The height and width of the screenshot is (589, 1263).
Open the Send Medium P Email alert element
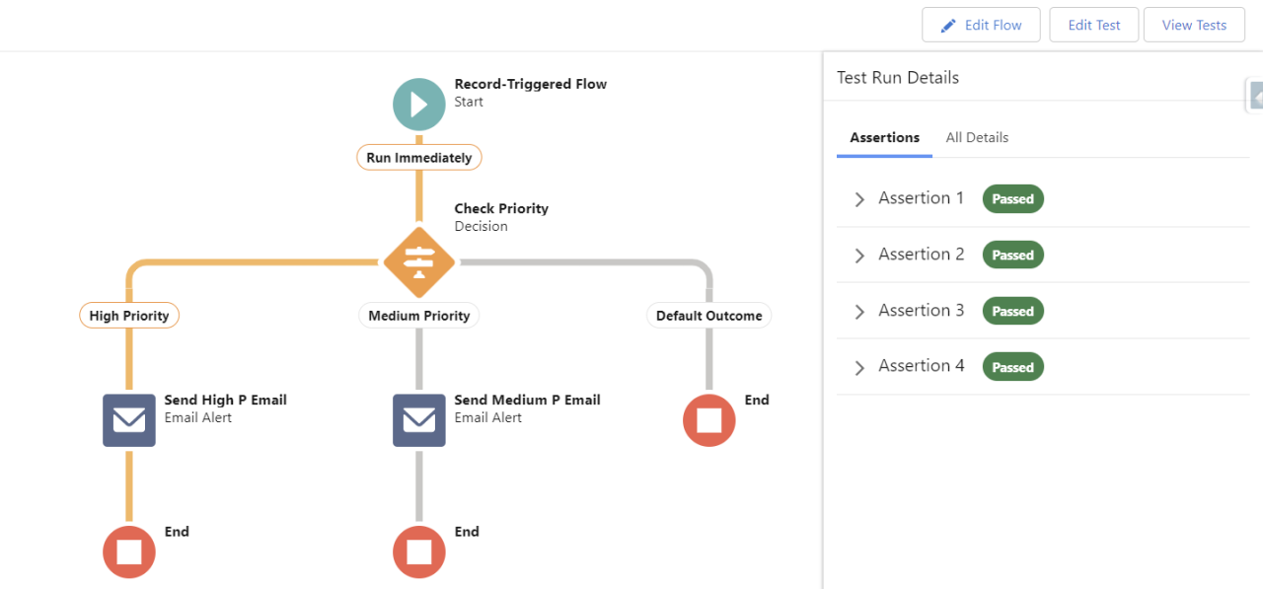pyautogui.click(x=418, y=420)
